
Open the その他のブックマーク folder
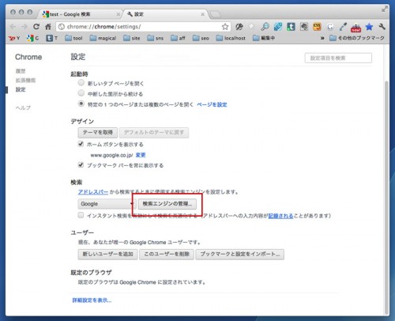[x=357, y=38]
